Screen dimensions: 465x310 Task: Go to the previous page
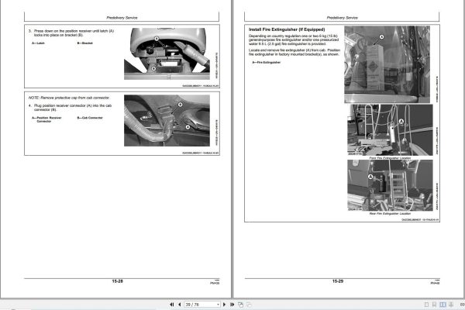tap(180, 305)
